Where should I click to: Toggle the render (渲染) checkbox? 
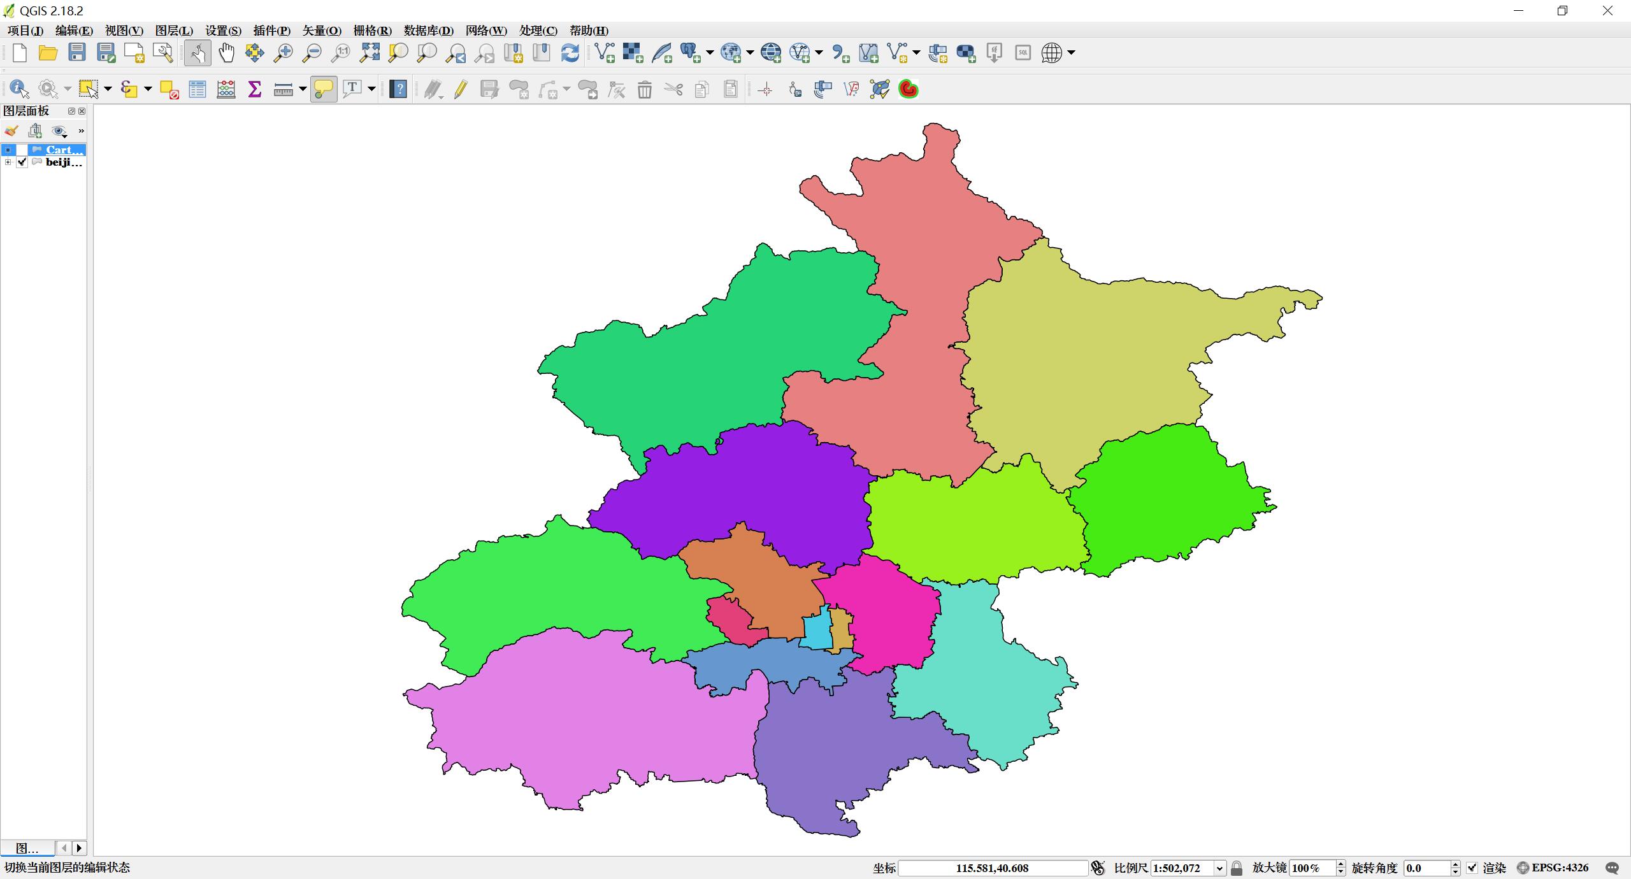click(1472, 868)
